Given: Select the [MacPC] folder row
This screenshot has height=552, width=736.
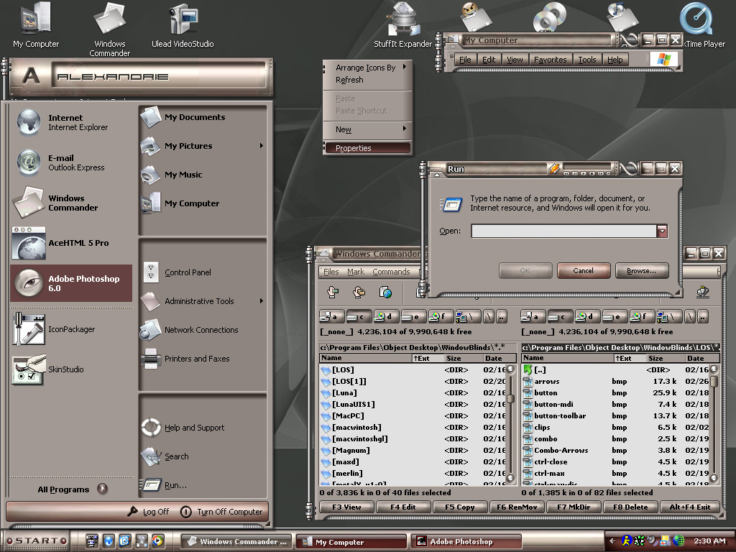Looking at the screenshot, I should [x=413, y=416].
